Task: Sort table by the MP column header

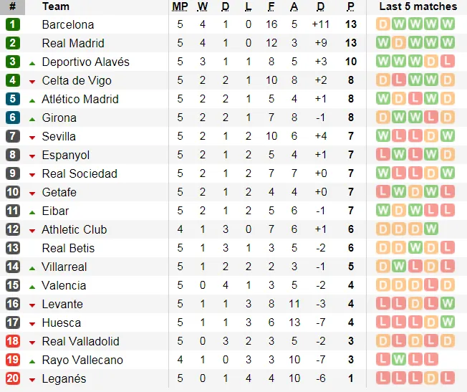Action: click(180, 6)
